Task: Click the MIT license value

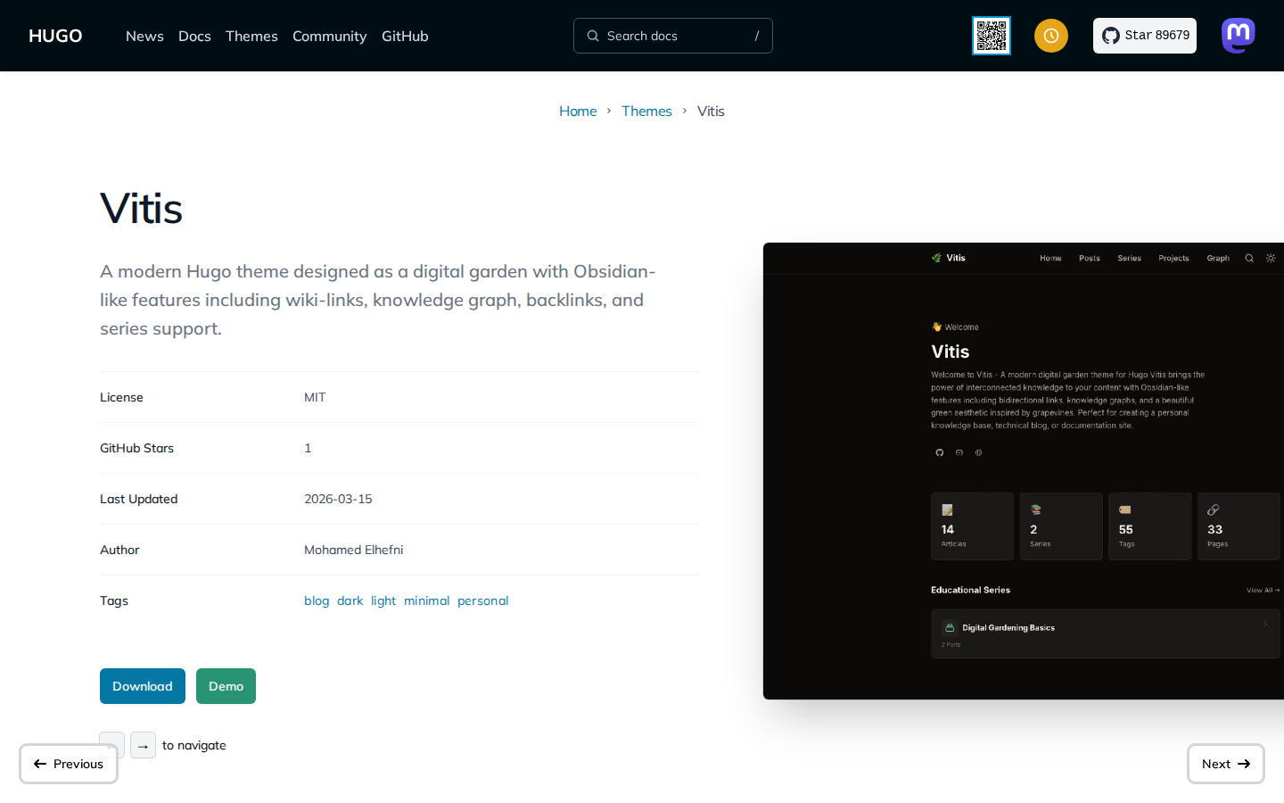Action: 315,397
